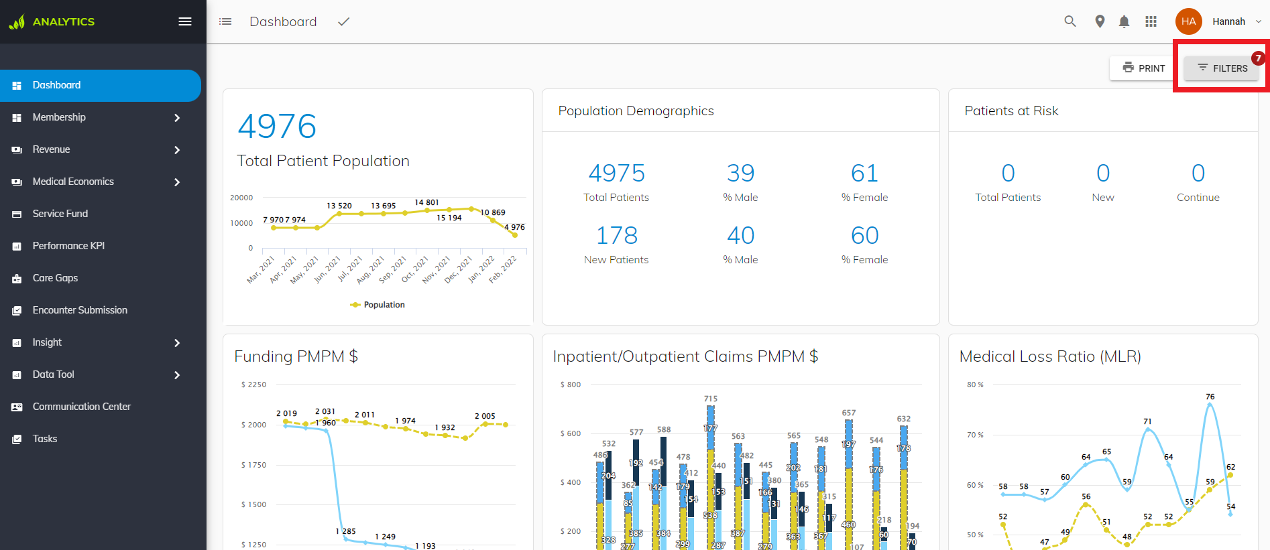The image size is (1270, 550).
Task: Click Patients at Risk Continue count
Action: point(1198,174)
